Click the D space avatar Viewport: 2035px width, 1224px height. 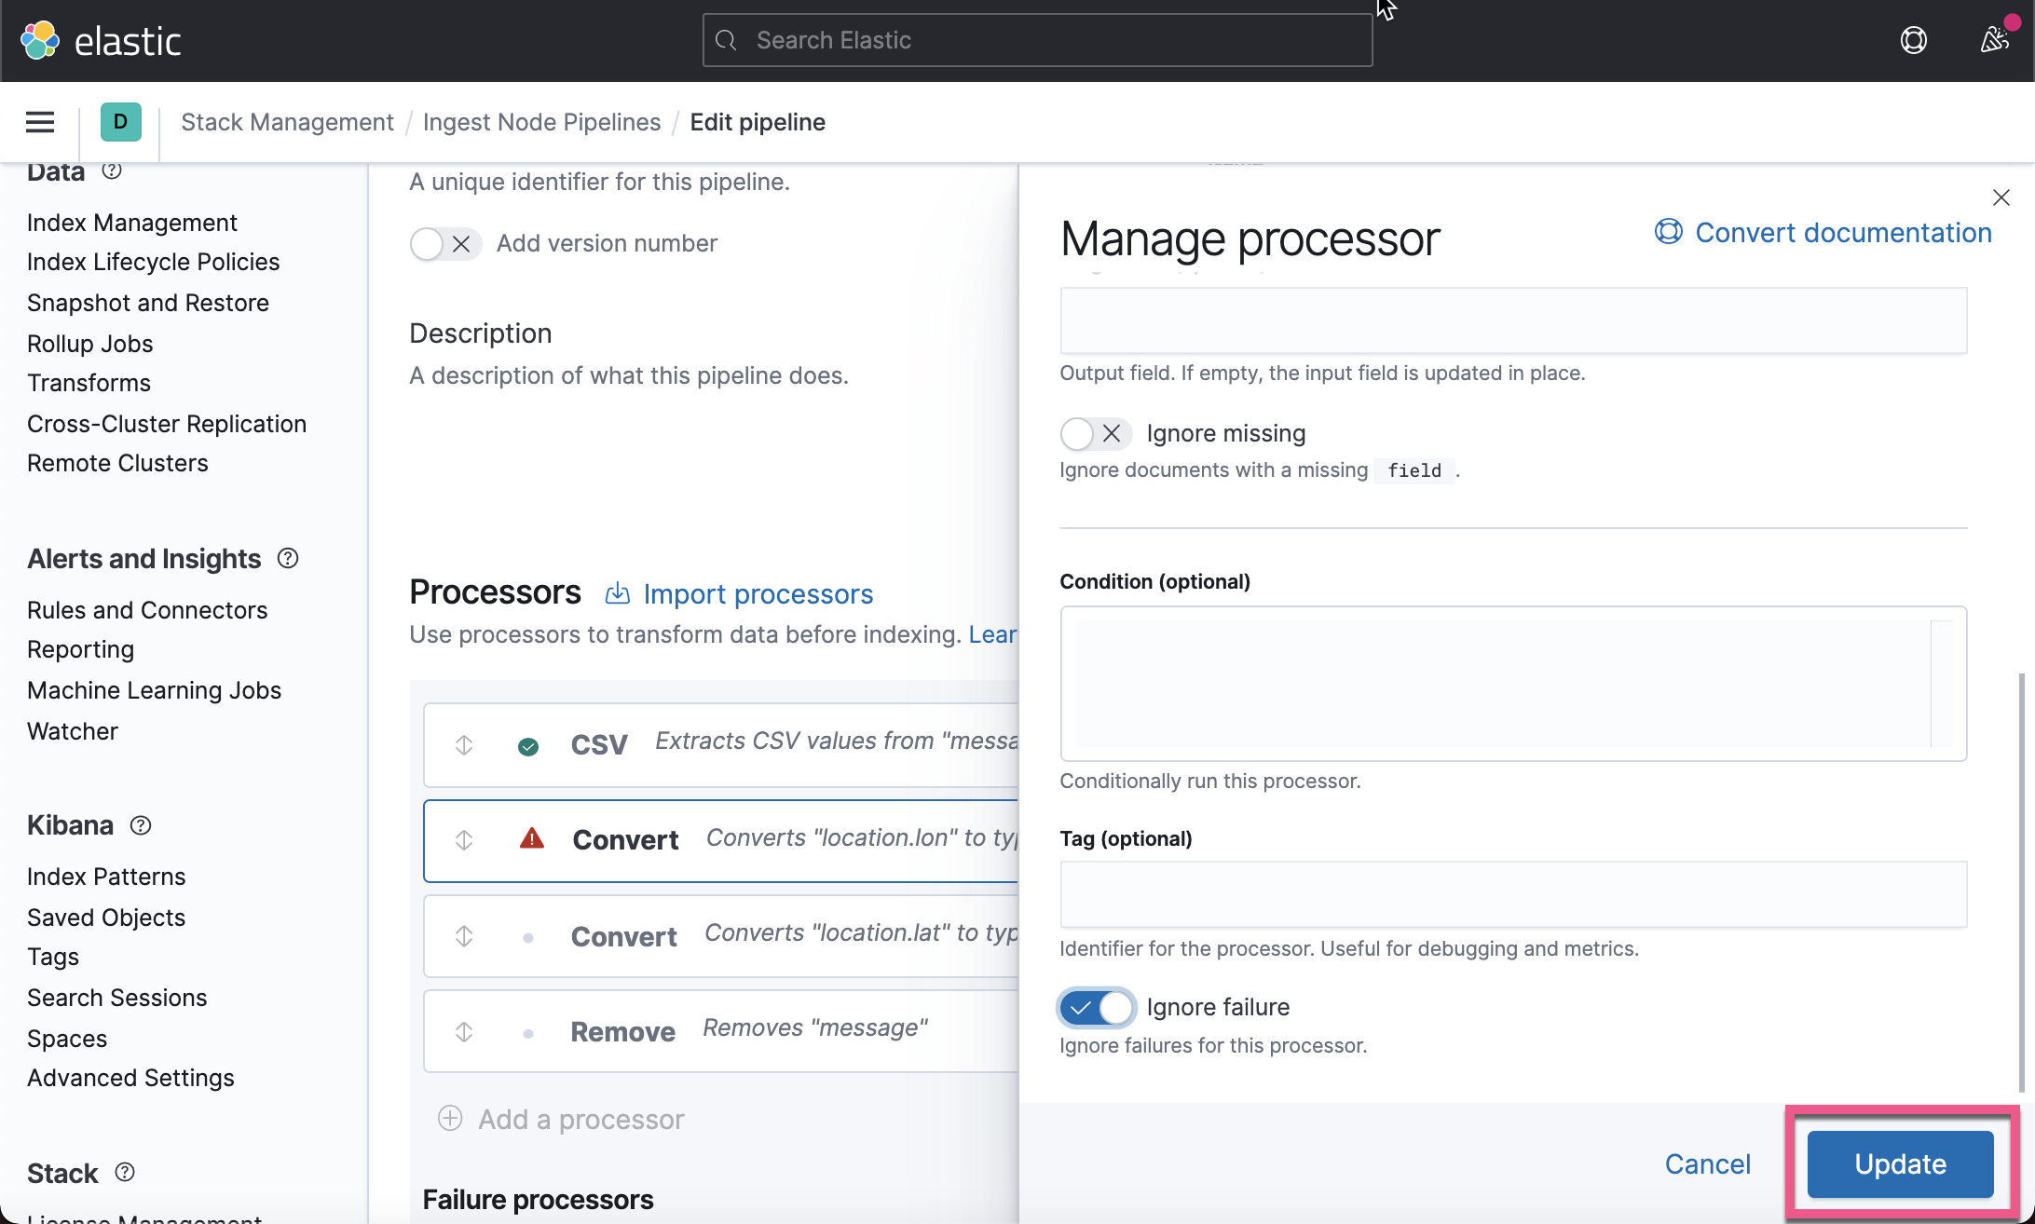tap(120, 122)
